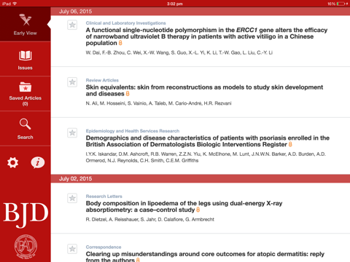Star the atopic dermatitis correspondence article

click(72, 249)
